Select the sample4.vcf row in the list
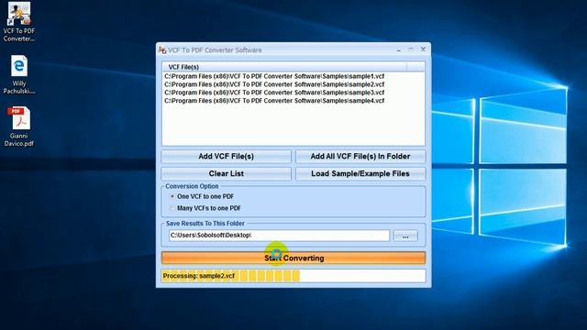The image size is (587, 330). 274,101
